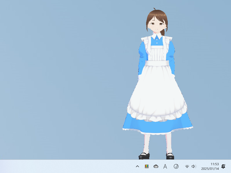The height and width of the screenshot is (173, 231).
Task: Open PowerToys from the system tray
Action: click(146, 166)
